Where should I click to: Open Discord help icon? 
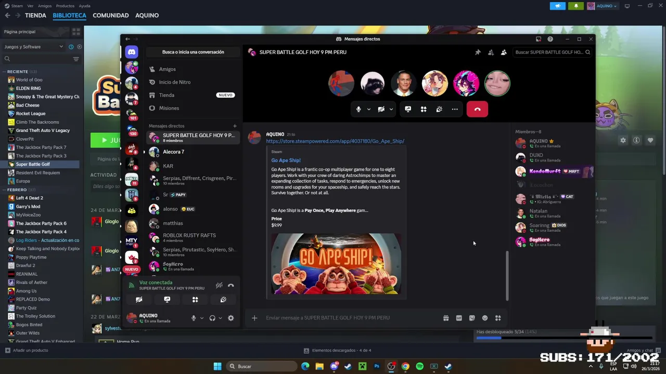(x=550, y=39)
